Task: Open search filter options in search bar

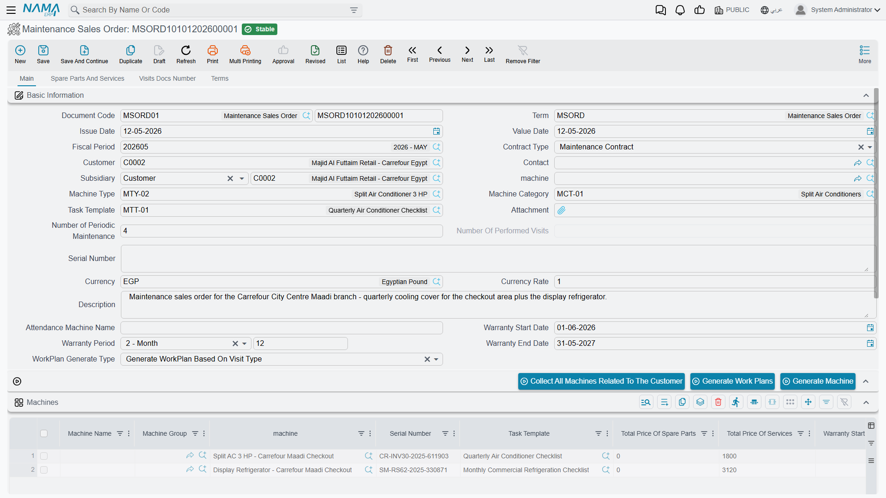Action: tap(354, 10)
